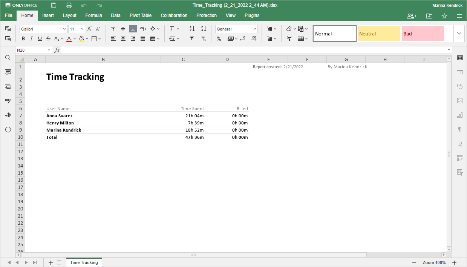Apply the Normal cell style
Screen dimensions: 467x267
coord(334,34)
